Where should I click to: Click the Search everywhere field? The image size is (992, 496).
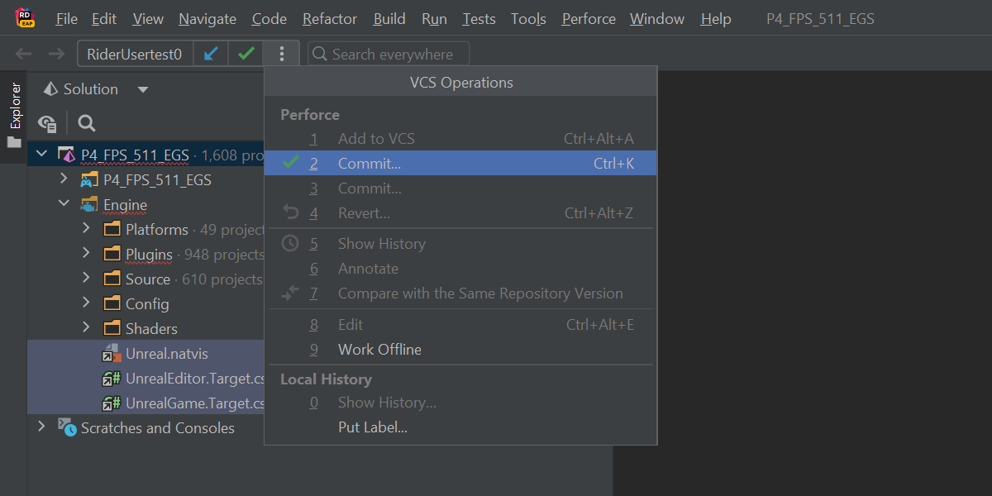tap(389, 55)
